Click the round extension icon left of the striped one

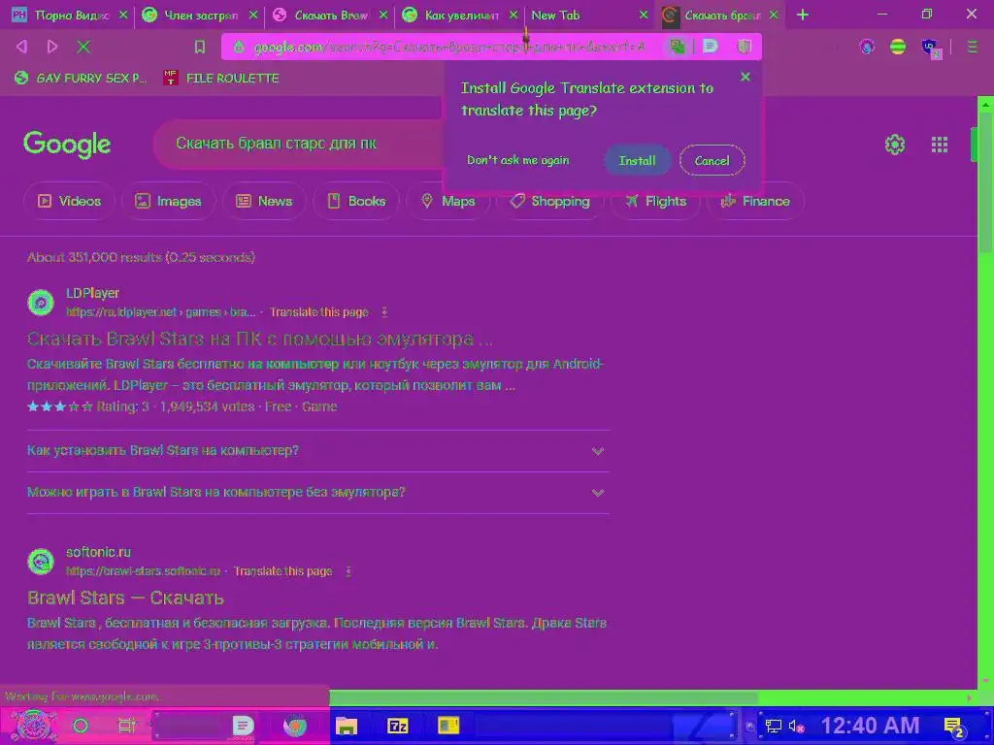867,47
